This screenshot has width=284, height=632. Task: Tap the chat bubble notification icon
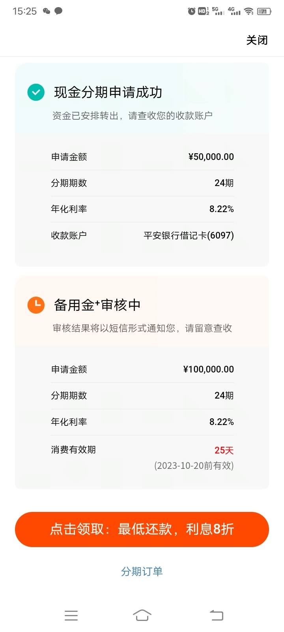pyautogui.click(x=58, y=11)
